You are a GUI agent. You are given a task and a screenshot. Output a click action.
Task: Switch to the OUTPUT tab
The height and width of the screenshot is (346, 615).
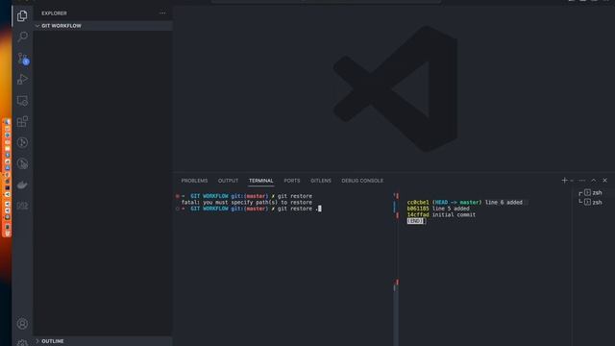point(228,181)
